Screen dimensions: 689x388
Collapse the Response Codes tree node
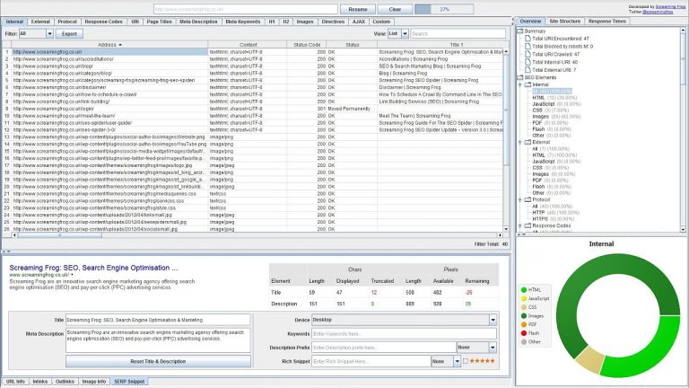point(519,225)
